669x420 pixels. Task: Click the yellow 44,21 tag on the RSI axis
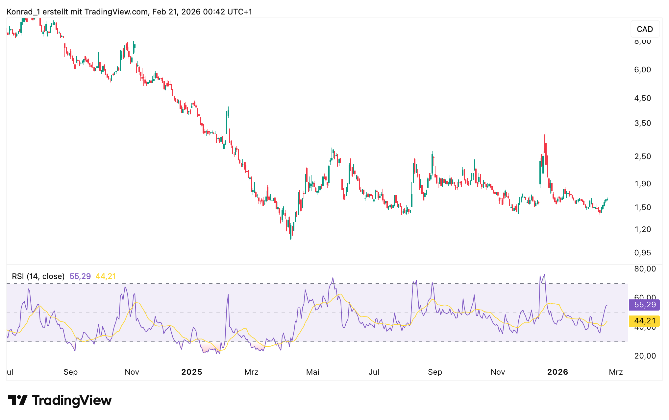pyautogui.click(x=644, y=321)
